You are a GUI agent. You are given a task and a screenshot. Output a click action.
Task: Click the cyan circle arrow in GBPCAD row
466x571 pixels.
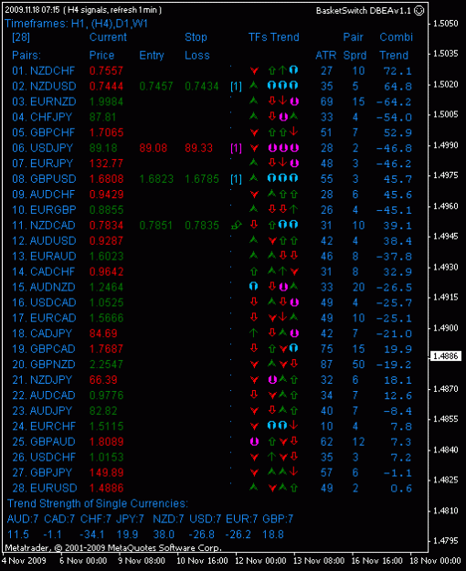[x=293, y=348]
